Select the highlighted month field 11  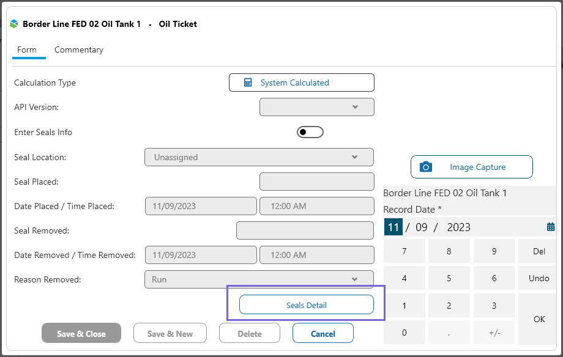click(x=393, y=227)
